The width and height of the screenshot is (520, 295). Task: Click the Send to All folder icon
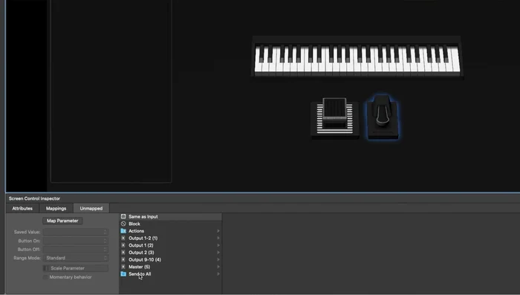(x=123, y=274)
